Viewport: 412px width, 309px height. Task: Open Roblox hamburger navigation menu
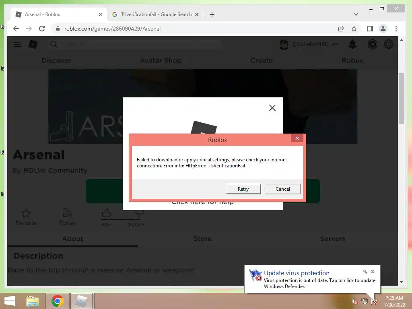[17, 44]
